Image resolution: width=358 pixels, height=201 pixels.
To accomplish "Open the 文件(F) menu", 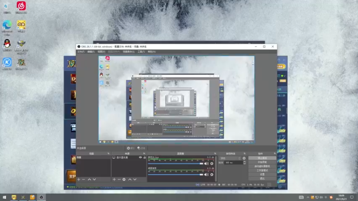I will pyautogui.click(x=81, y=52).
